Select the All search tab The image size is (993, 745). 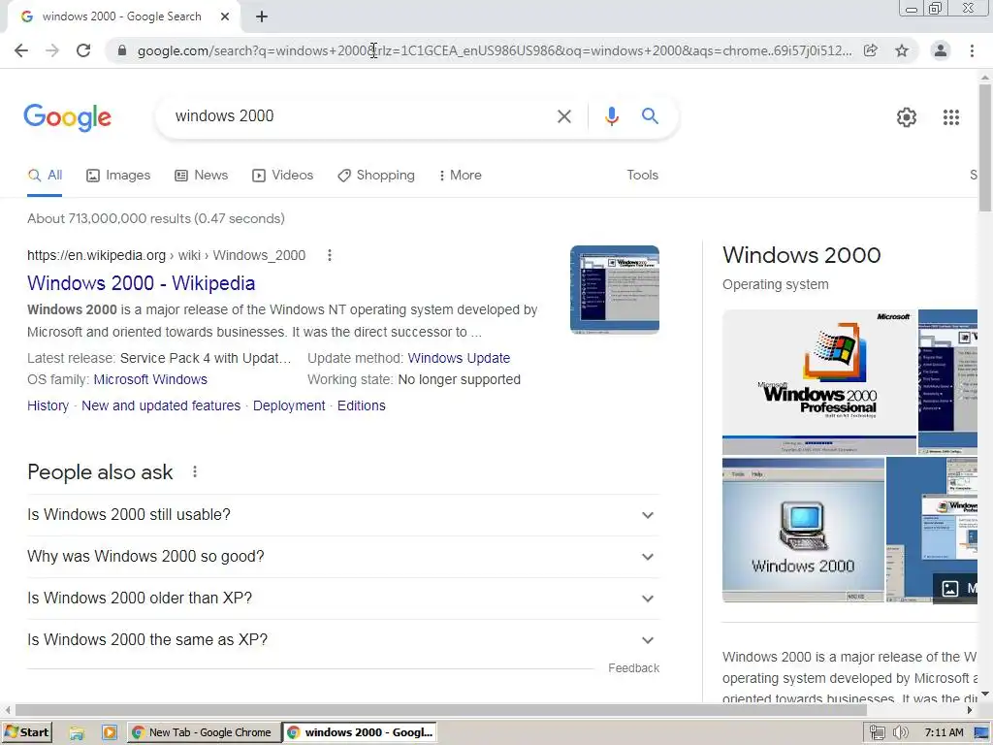click(x=45, y=176)
